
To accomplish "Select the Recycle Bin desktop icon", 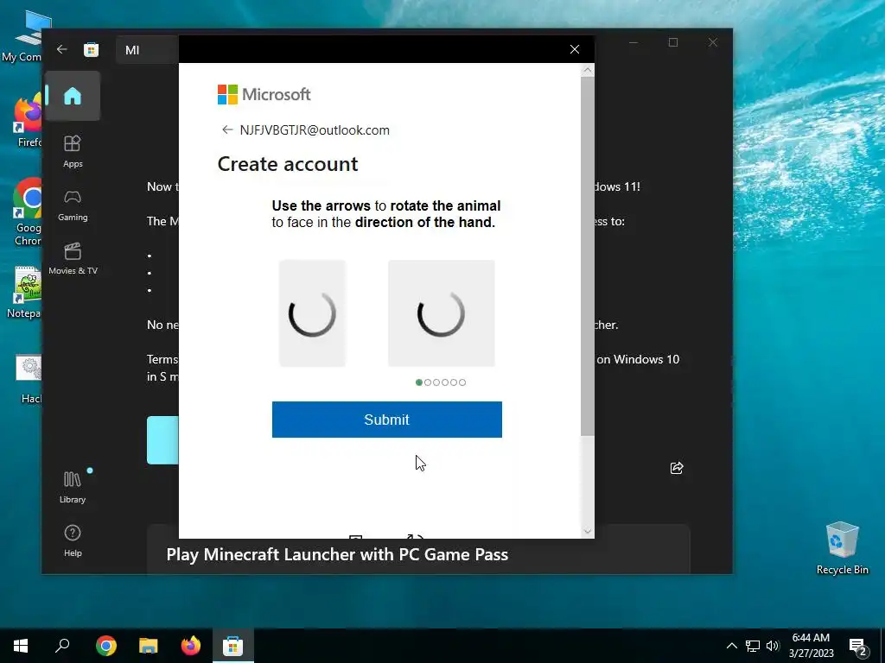I will pyautogui.click(x=842, y=548).
